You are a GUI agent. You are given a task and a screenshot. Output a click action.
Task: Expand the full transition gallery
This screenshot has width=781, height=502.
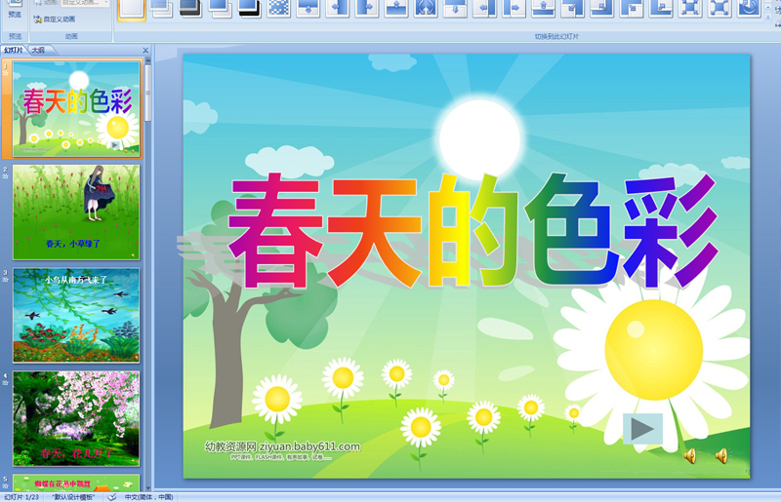pyautogui.click(x=769, y=18)
